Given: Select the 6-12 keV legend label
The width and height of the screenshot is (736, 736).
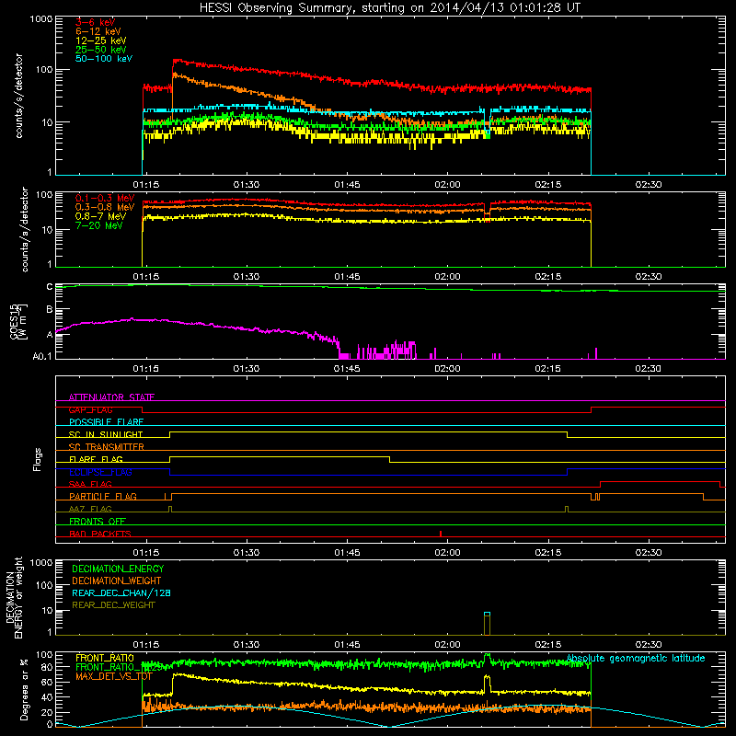Looking at the screenshot, I should (98, 31).
